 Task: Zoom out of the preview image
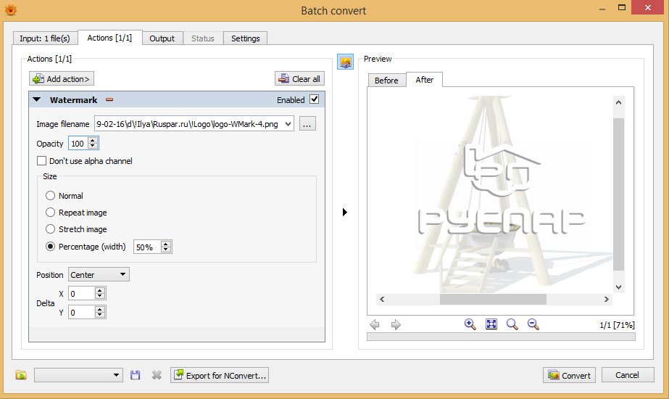click(x=533, y=324)
